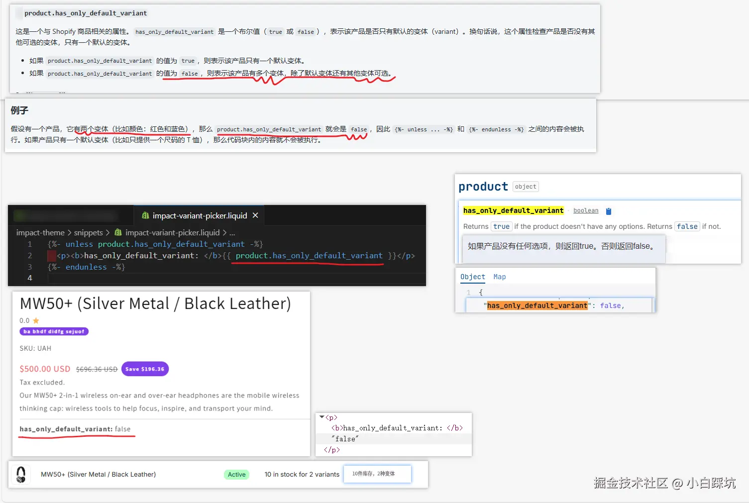
Task: Select the <b>has_only_default_variant line in inspector
Action: pyautogui.click(x=397, y=428)
